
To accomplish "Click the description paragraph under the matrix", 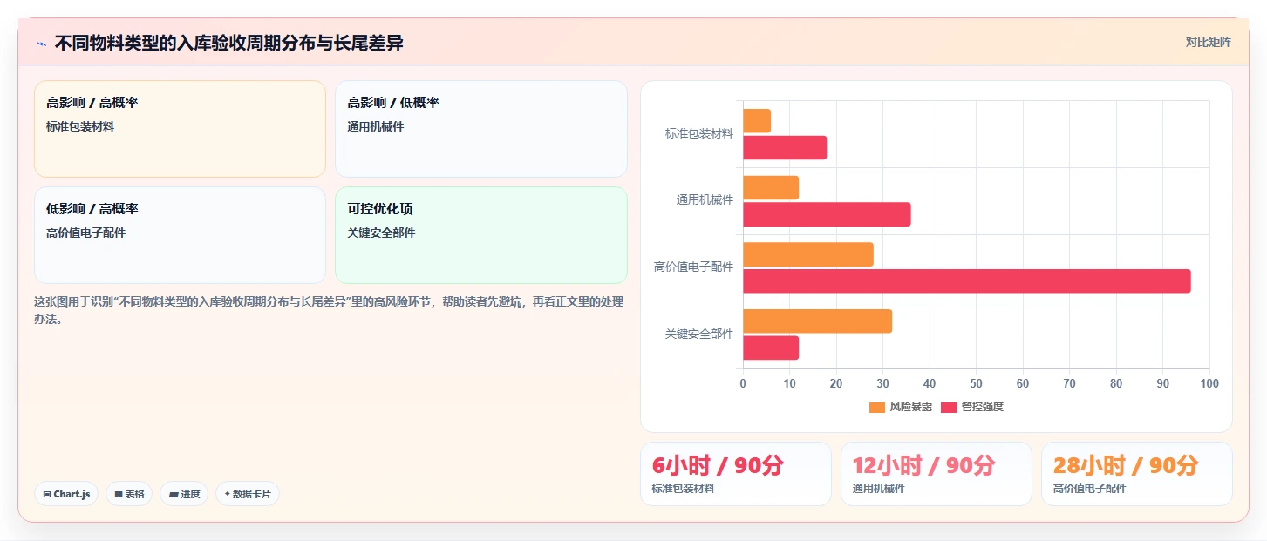I will pyautogui.click(x=330, y=310).
